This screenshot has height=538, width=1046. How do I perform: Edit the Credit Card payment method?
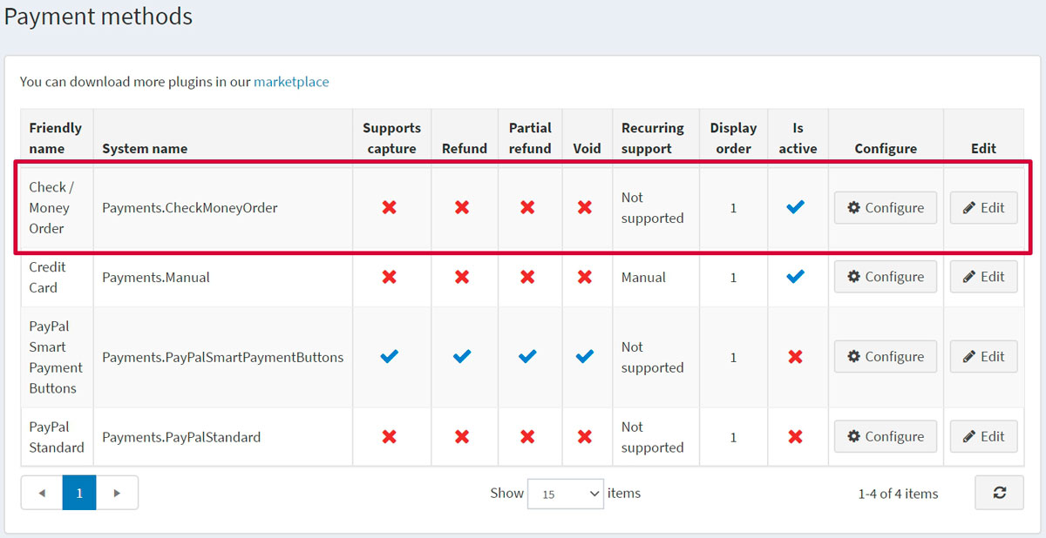coord(983,277)
